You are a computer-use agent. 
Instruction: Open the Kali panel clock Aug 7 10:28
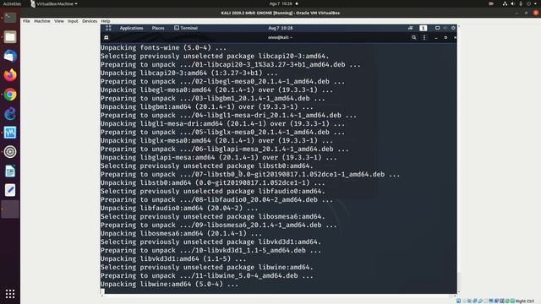[x=280, y=28]
